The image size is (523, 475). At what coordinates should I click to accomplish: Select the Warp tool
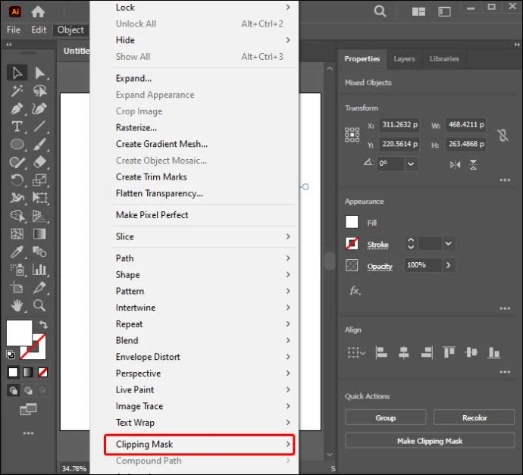(x=17, y=198)
